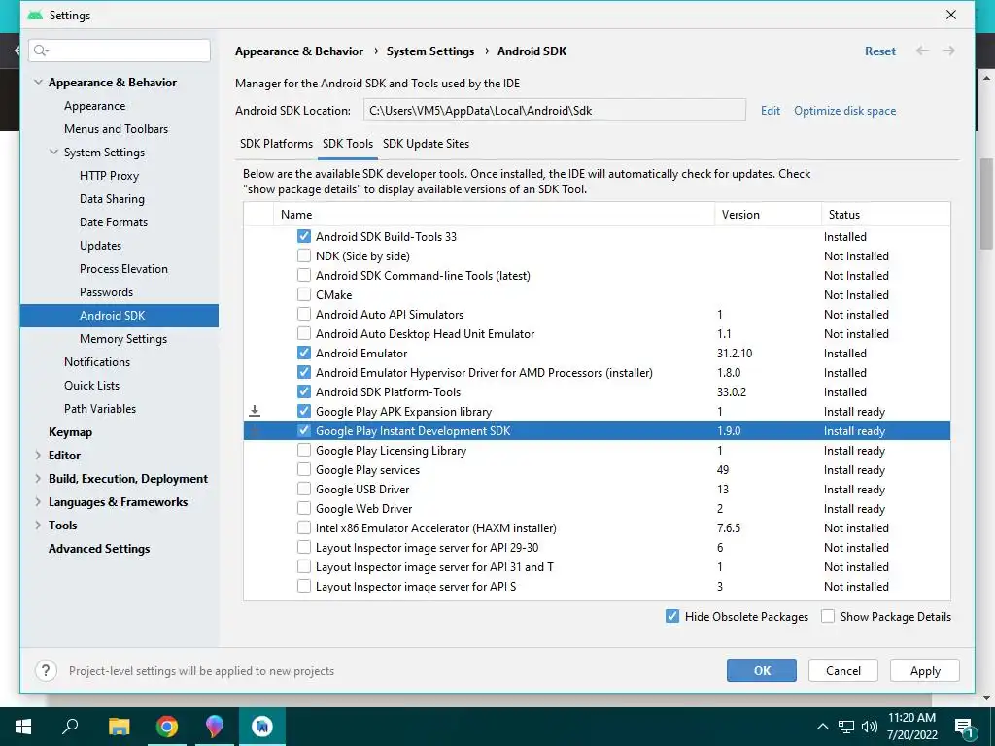This screenshot has height=746, width=995.
Task: Select the SDK Tools tab
Action: point(348,144)
